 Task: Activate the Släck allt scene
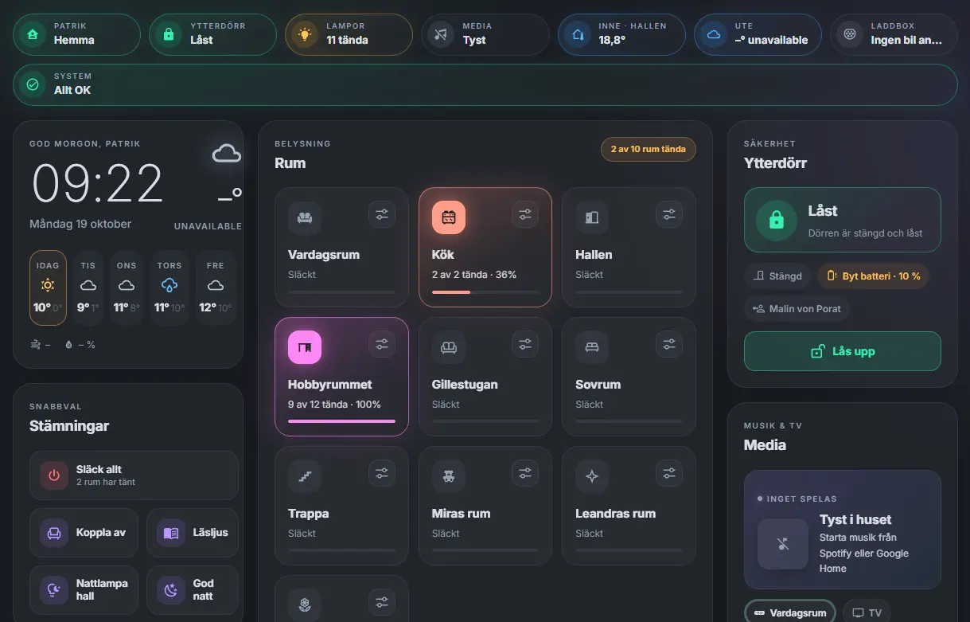click(134, 475)
